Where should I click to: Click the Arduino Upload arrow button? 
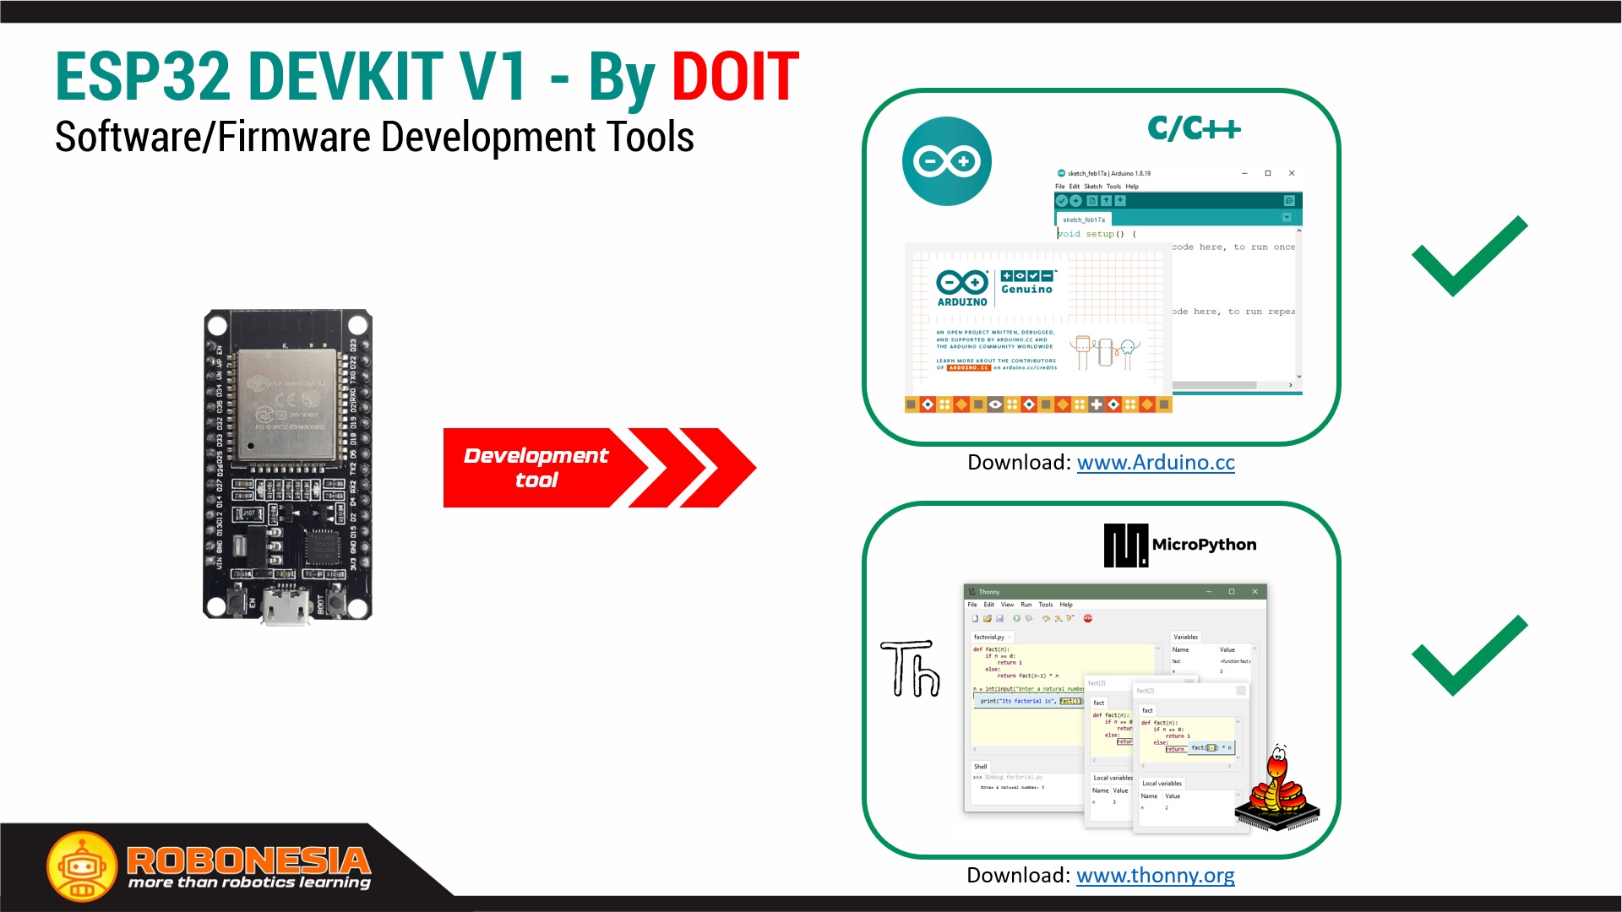(x=1075, y=201)
